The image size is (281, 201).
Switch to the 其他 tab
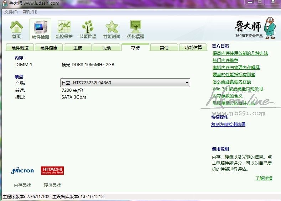pos(164,47)
